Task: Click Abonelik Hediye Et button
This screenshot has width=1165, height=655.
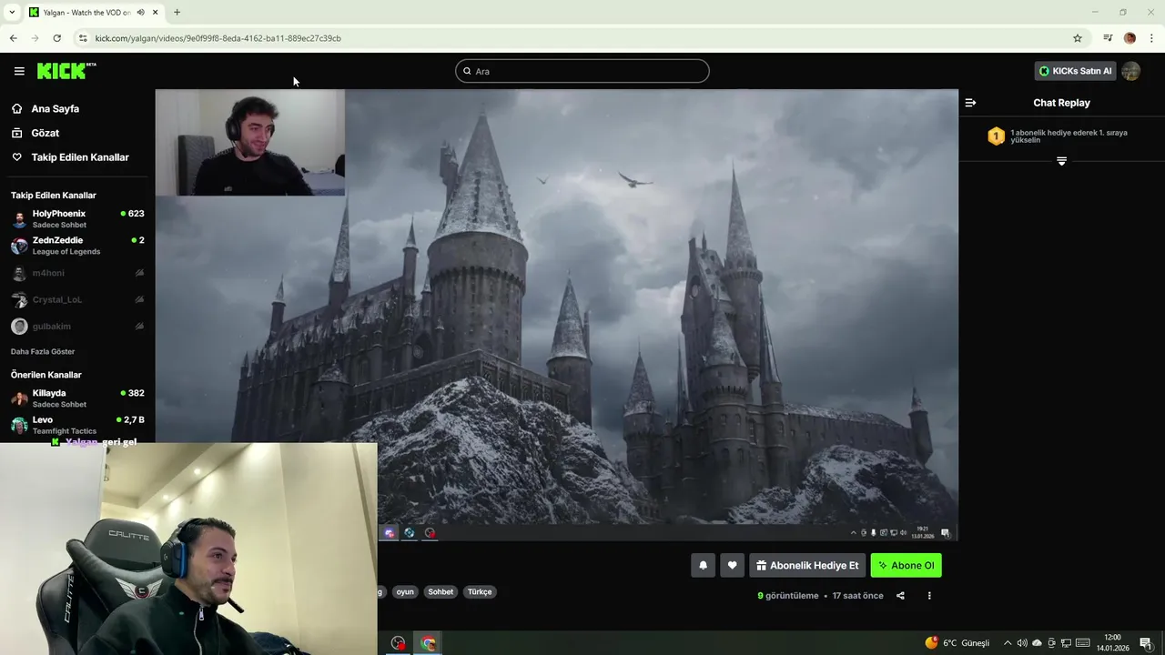Action: coord(807,565)
